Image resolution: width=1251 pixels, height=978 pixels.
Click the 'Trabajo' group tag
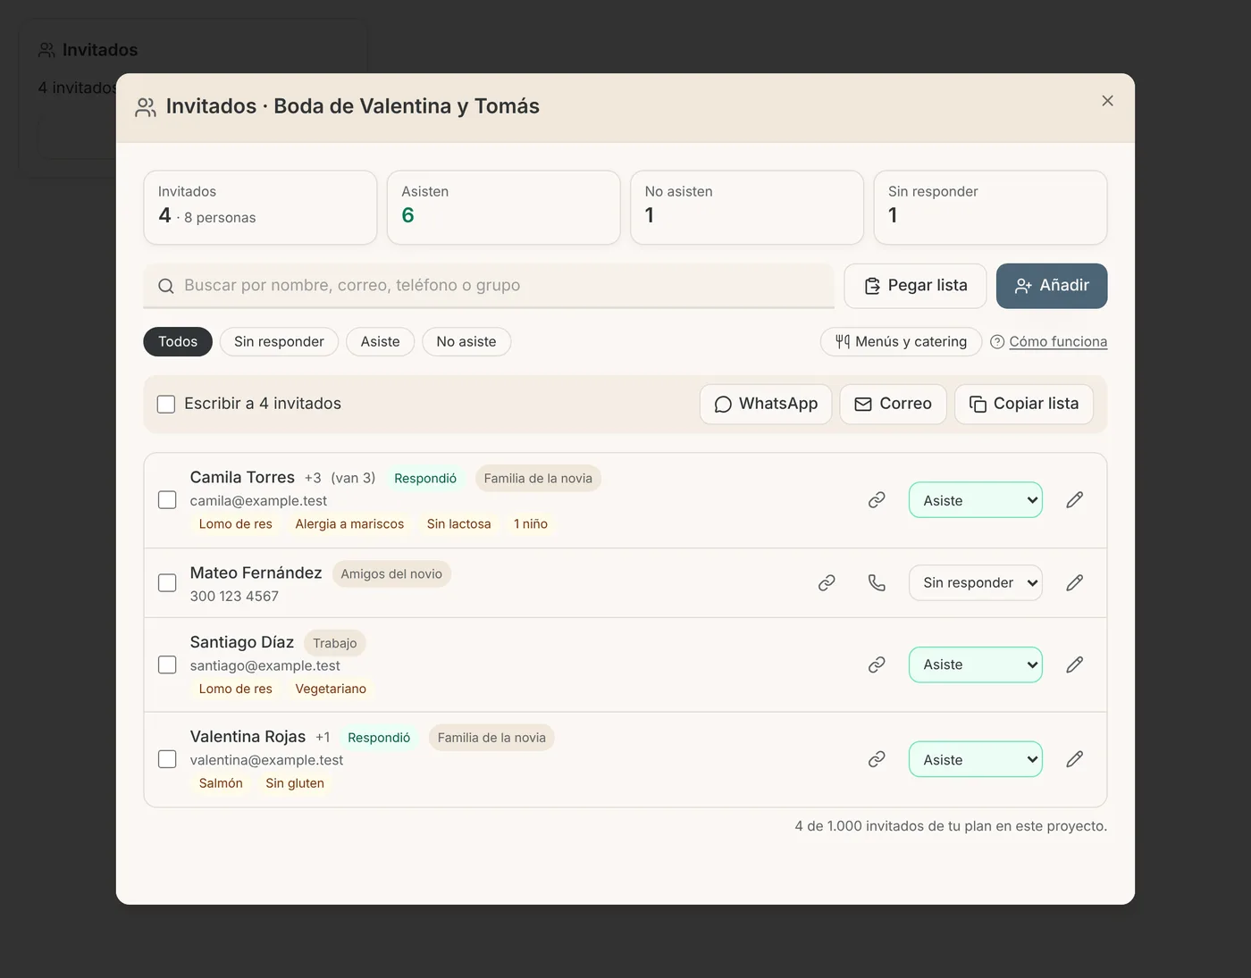click(335, 643)
